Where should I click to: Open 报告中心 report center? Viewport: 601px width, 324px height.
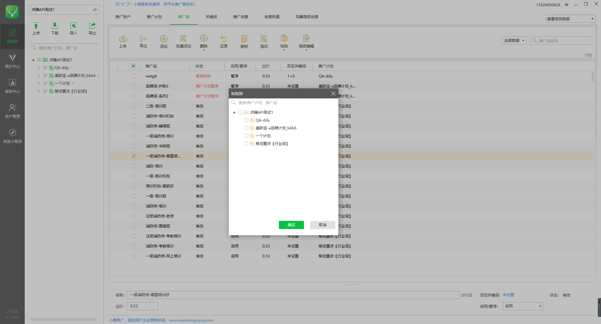click(x=12, y=86)
